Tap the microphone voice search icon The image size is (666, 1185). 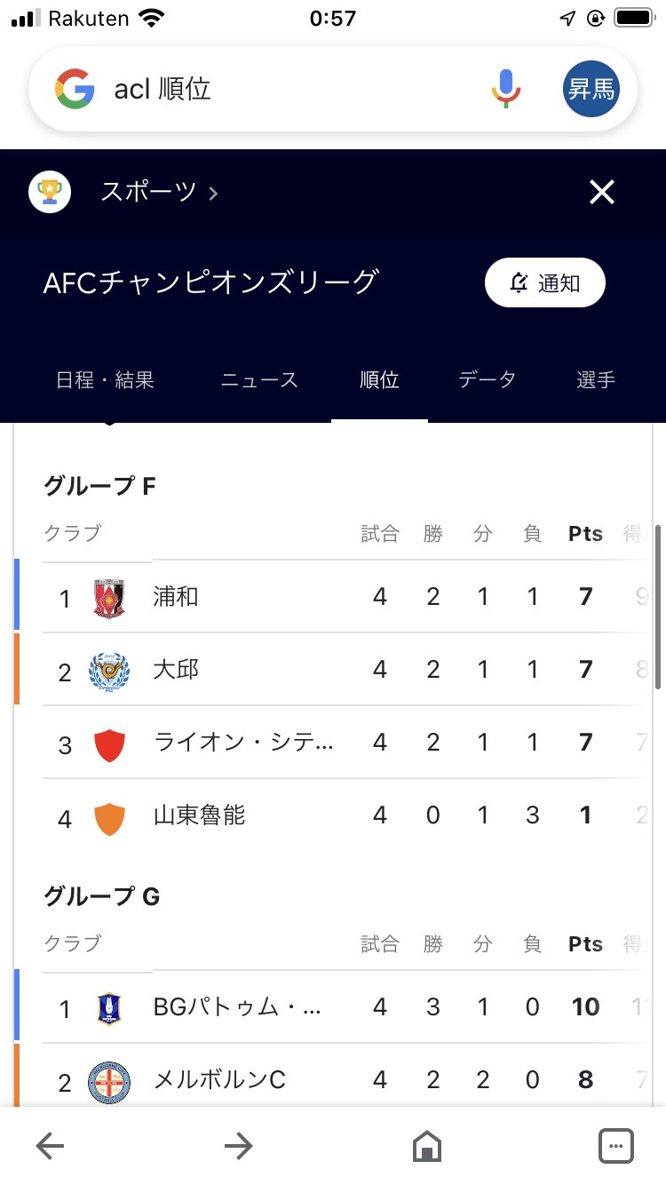506,89
